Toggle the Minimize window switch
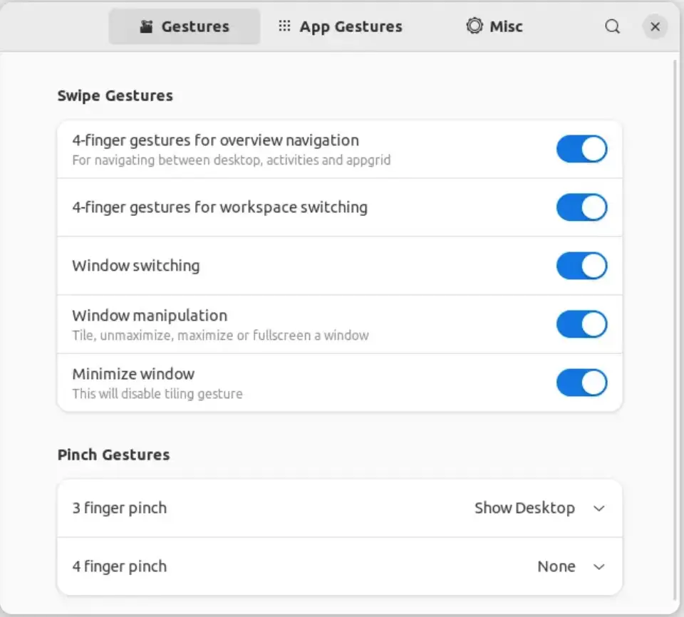Image resolution: width=684 pixels, height=617 pixels. (581, 383)
